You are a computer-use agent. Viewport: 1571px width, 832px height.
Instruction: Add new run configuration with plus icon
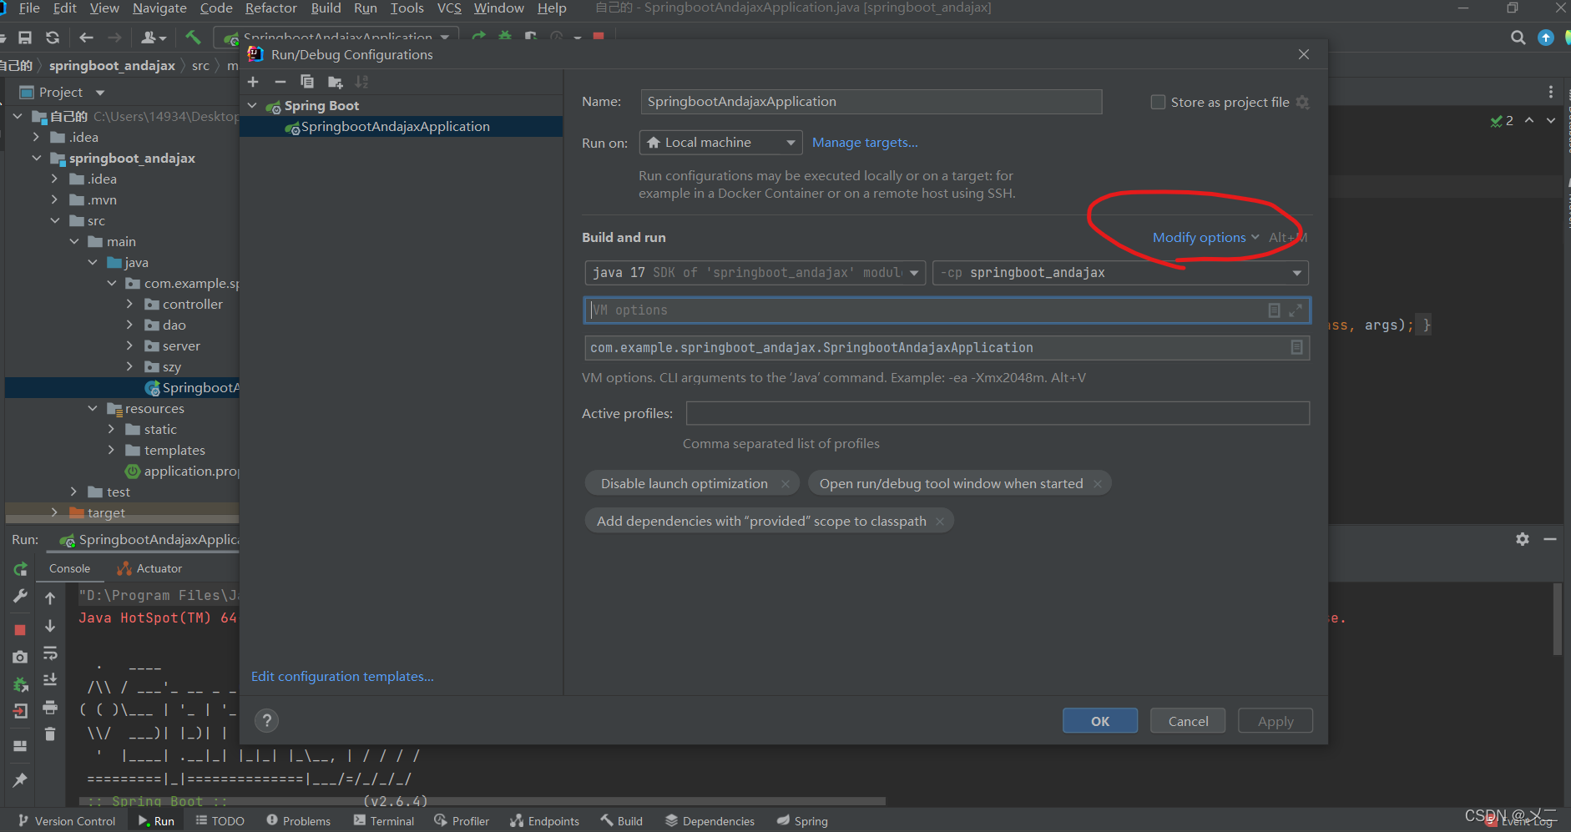coord(254,82)
